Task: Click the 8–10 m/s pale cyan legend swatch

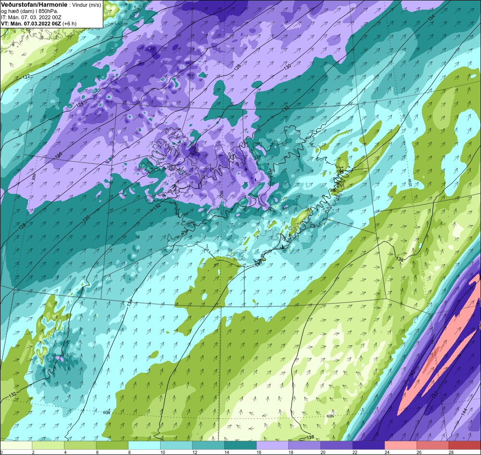Action: [144, 445]
